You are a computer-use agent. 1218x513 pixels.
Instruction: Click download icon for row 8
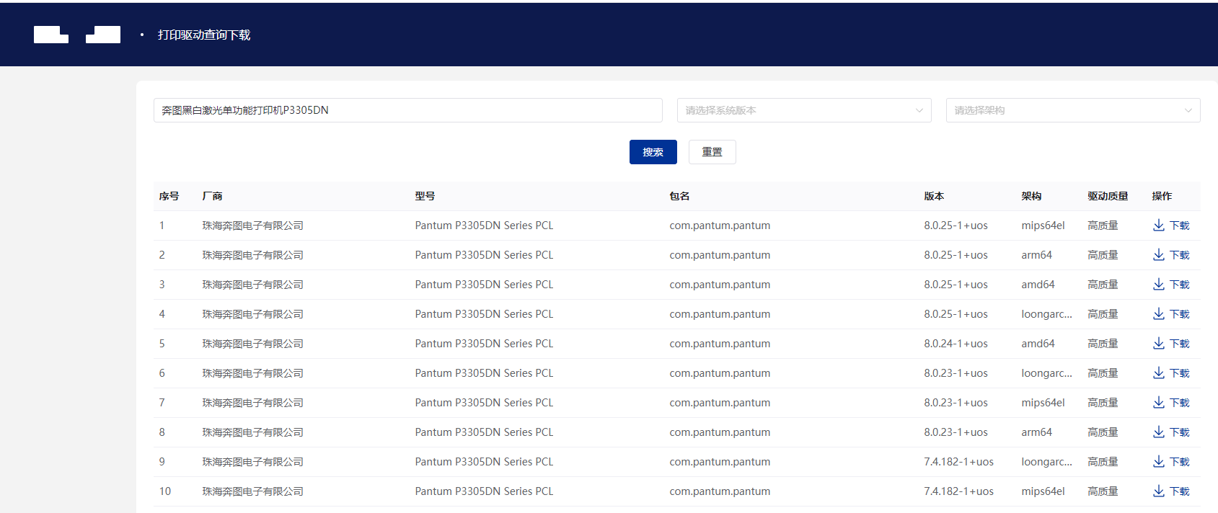(x=1158, y=432)
